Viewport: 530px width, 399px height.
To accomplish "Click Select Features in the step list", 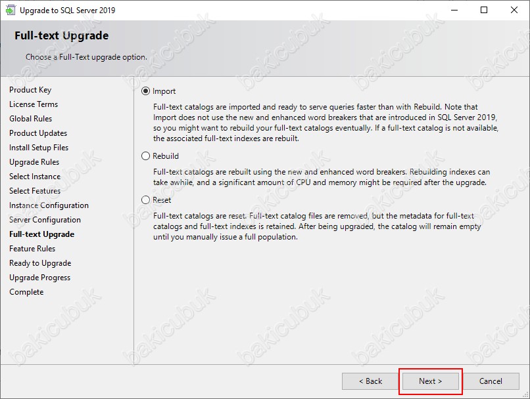I will (35, 191).
